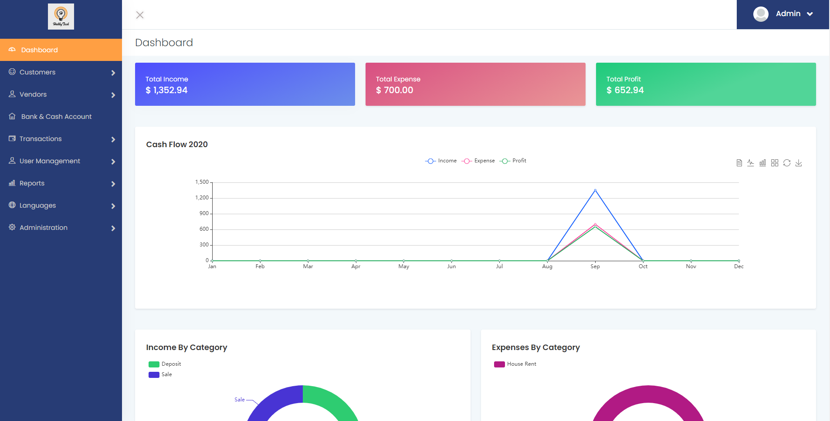
Task: Restore the Cash Flow chart
Action: point(787,163)
